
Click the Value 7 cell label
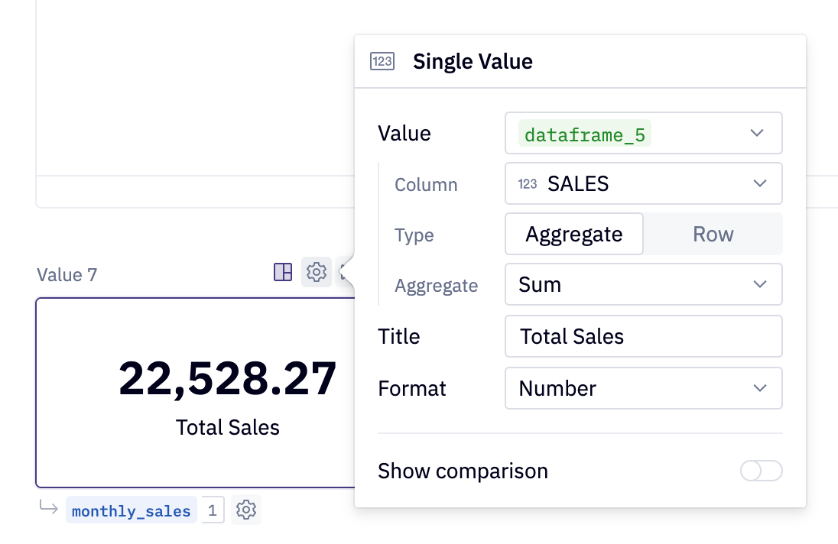(x=67, y=274)
